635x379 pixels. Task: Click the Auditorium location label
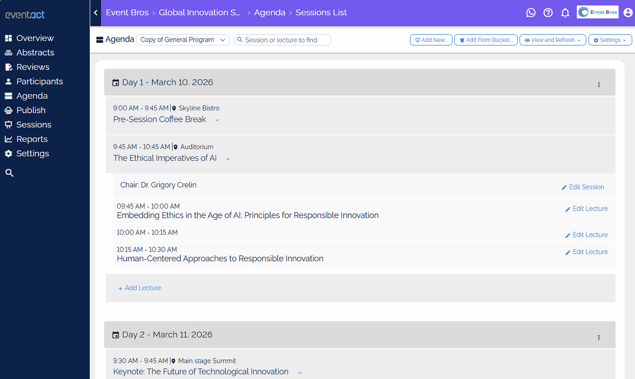tap(197, 147)
